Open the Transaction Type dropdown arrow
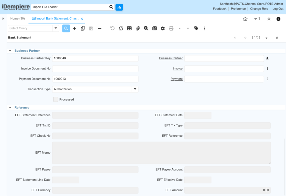This screenshot has width=286, height=196. [x=135, y=89]
